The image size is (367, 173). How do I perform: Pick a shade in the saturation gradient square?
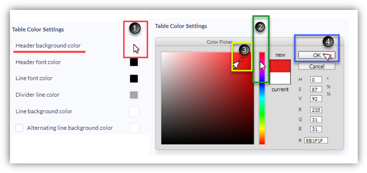(x=208, y=98)
